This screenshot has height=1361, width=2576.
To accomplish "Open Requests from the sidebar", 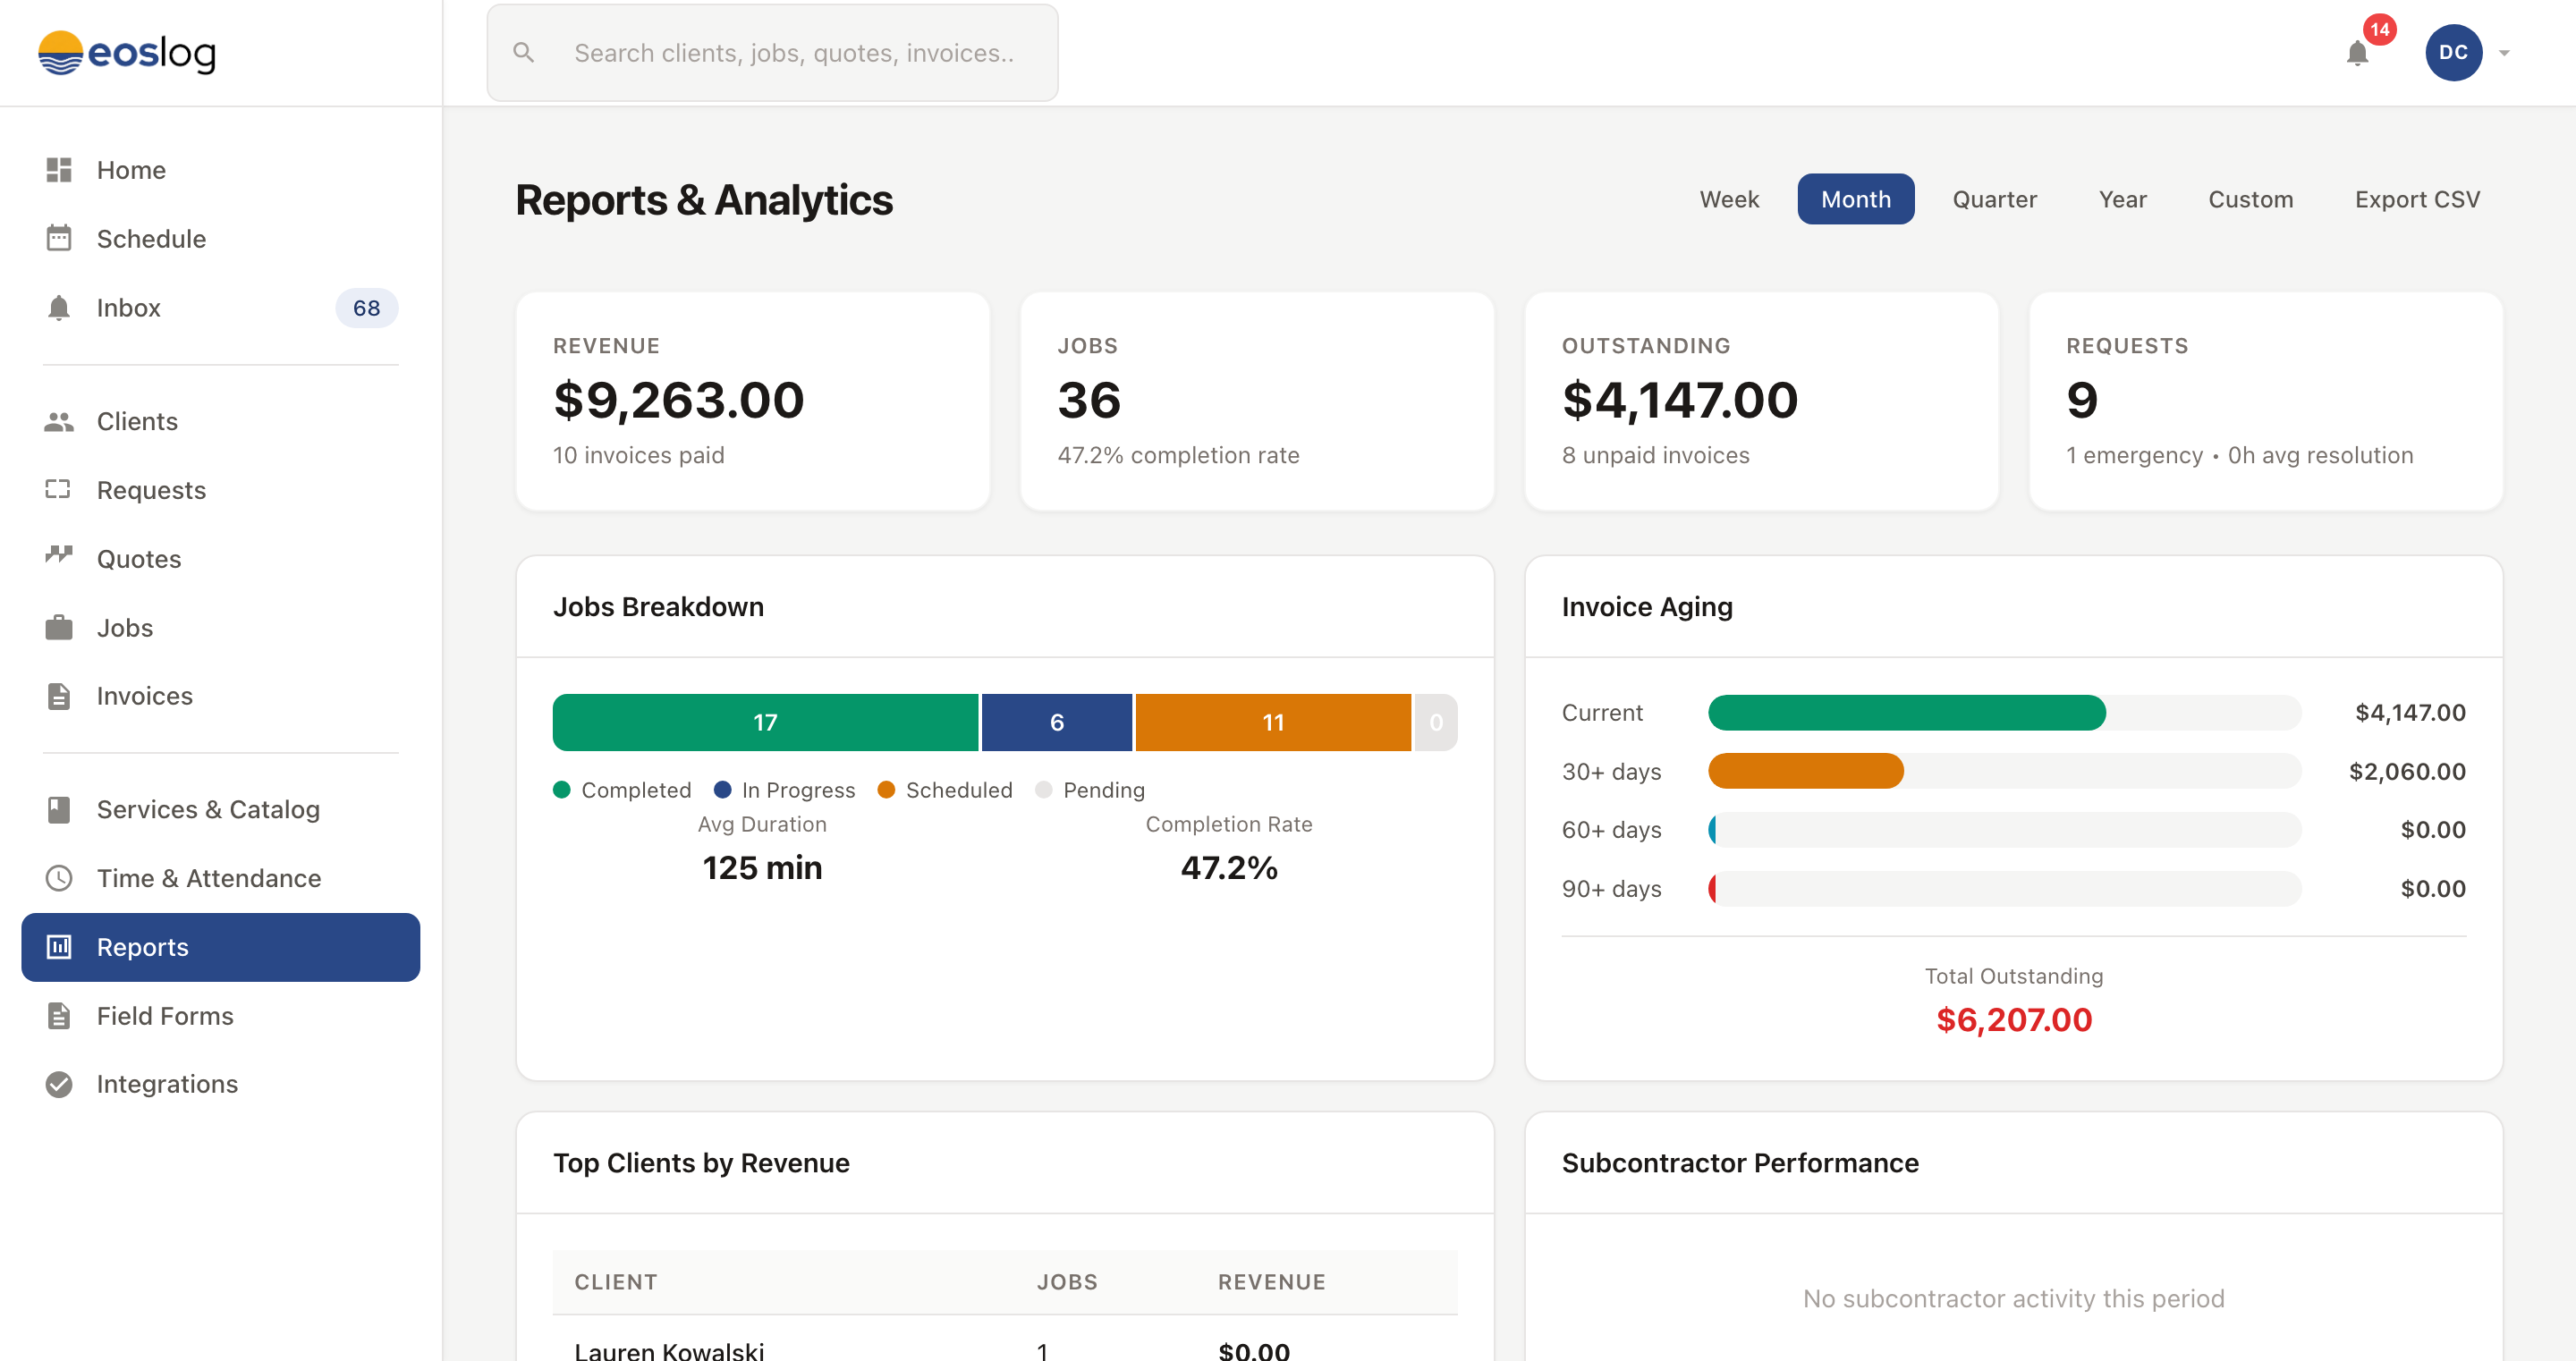I will point(221,490).
